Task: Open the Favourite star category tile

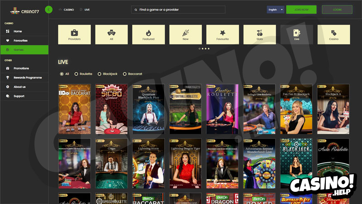Action: [x=223, y=34]
